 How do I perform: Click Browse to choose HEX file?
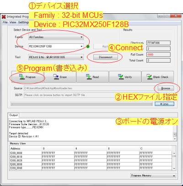pos(166,88)
